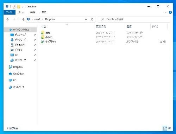This screenshot has height=134, width=176.
Task: Open ダウンロード in Quick Access
Action: 20,40
